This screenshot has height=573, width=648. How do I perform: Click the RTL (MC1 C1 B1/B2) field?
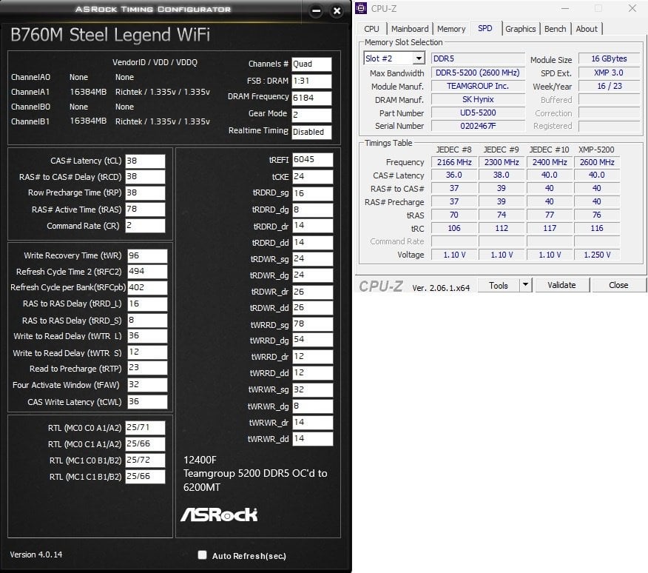[145, 476]
